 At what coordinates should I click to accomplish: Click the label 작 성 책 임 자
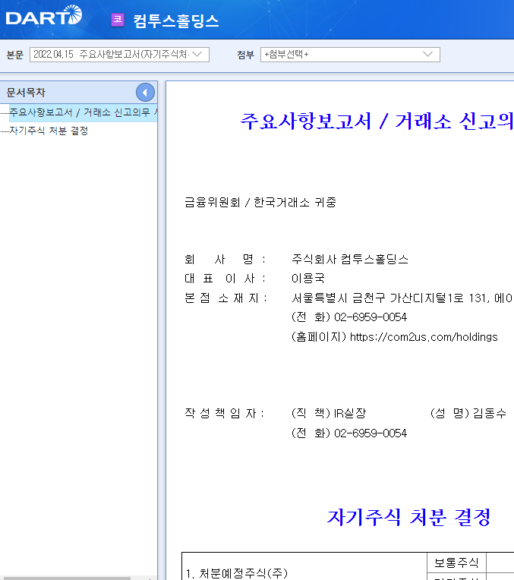point(224,413)
